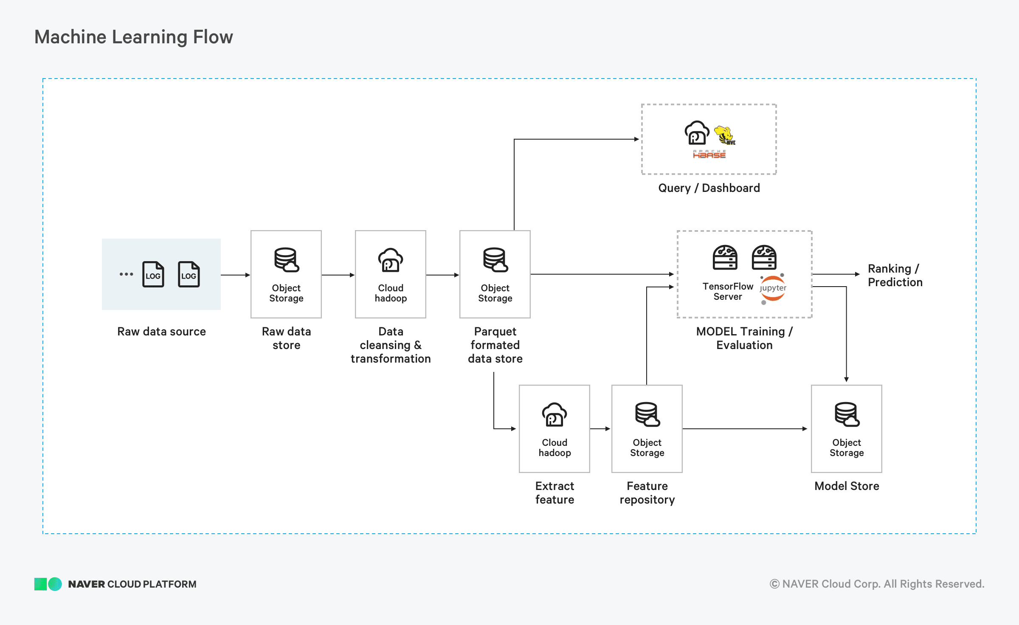
Task: Click the 'Query / Dashboard' label
Action: 709,188
